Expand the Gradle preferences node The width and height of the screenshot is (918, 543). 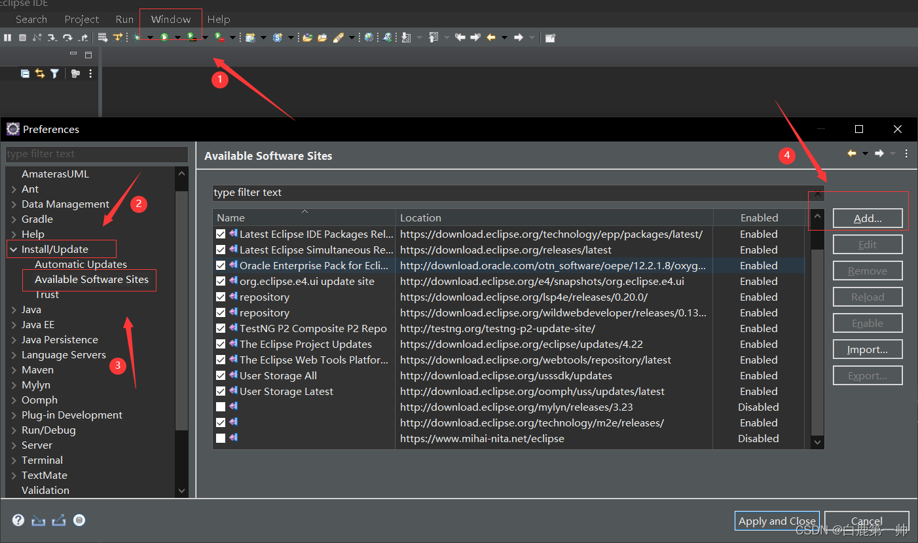pos(14,219)
